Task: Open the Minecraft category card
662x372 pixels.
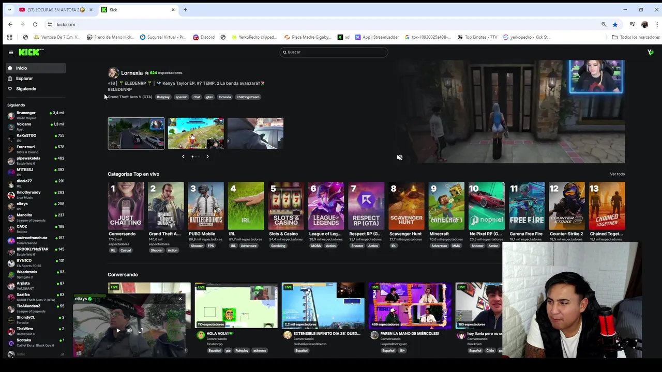Action: (x=446, y=206)
